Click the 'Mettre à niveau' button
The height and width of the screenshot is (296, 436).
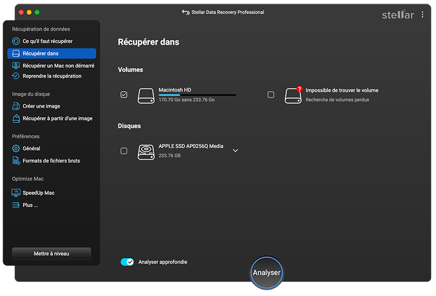point(51,254)
